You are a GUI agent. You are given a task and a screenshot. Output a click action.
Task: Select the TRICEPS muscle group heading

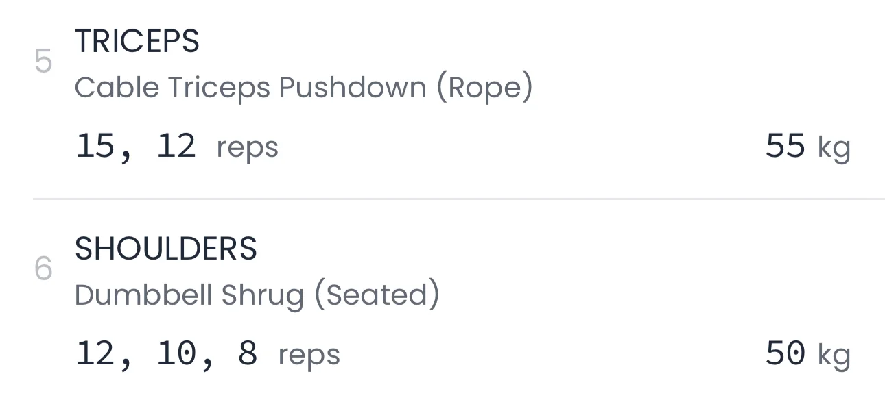137,41
